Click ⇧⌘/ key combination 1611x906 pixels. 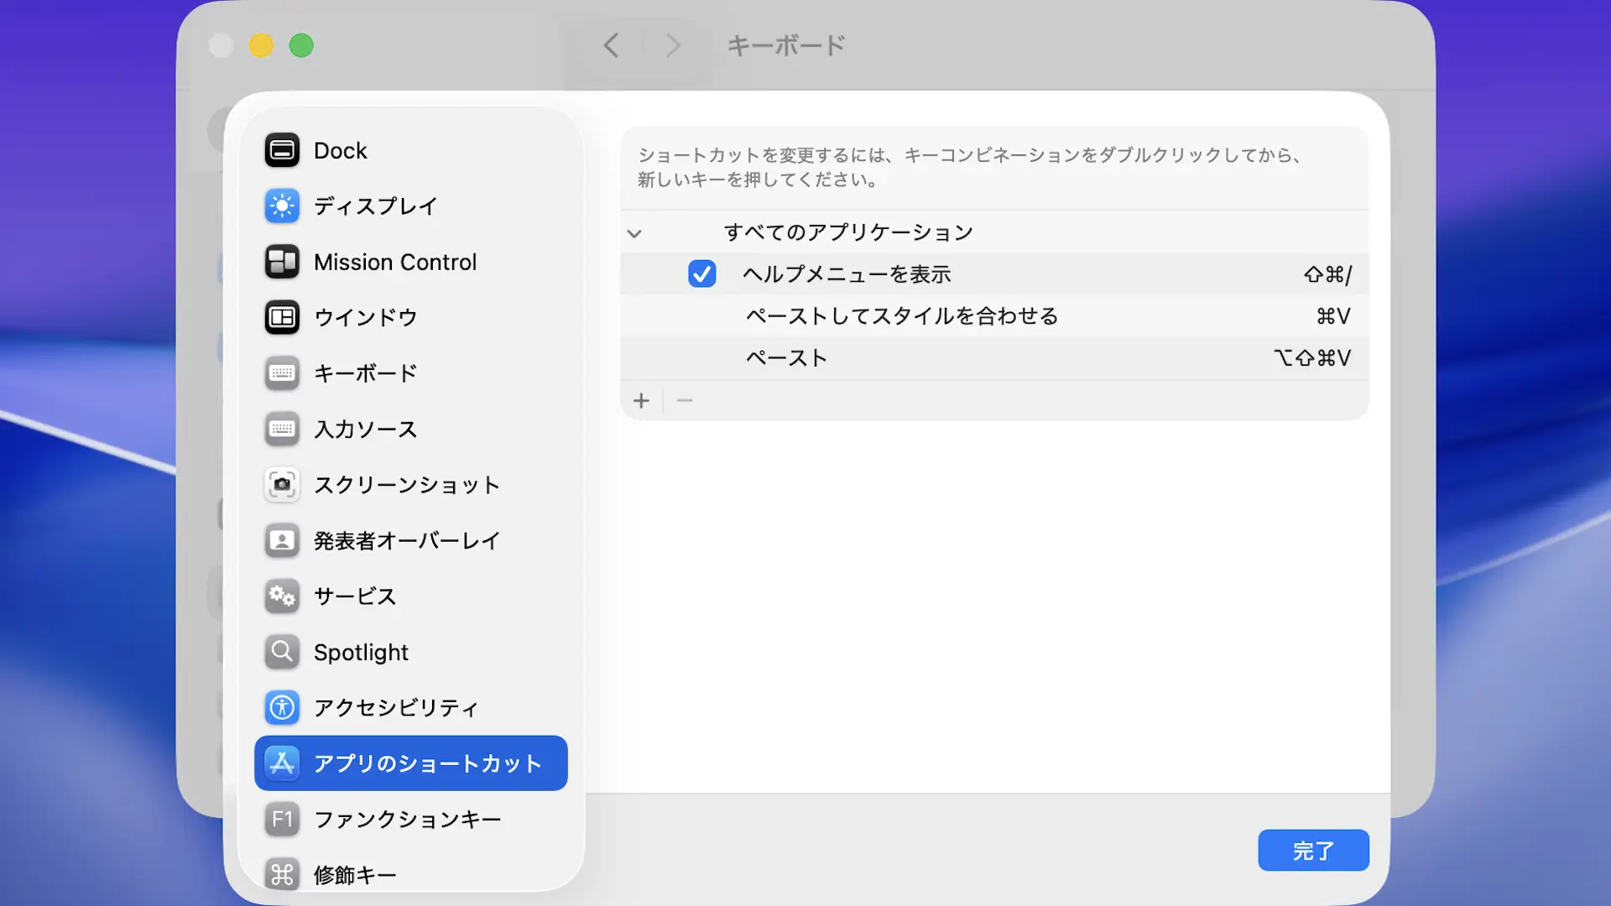[x=1327, y=274]
